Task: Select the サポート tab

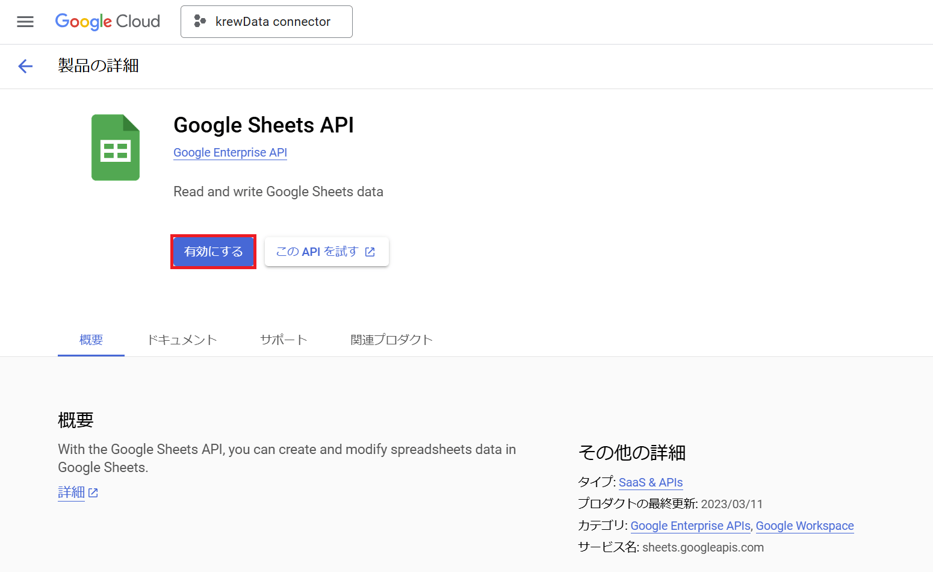Action: click(x=284, y=339)
